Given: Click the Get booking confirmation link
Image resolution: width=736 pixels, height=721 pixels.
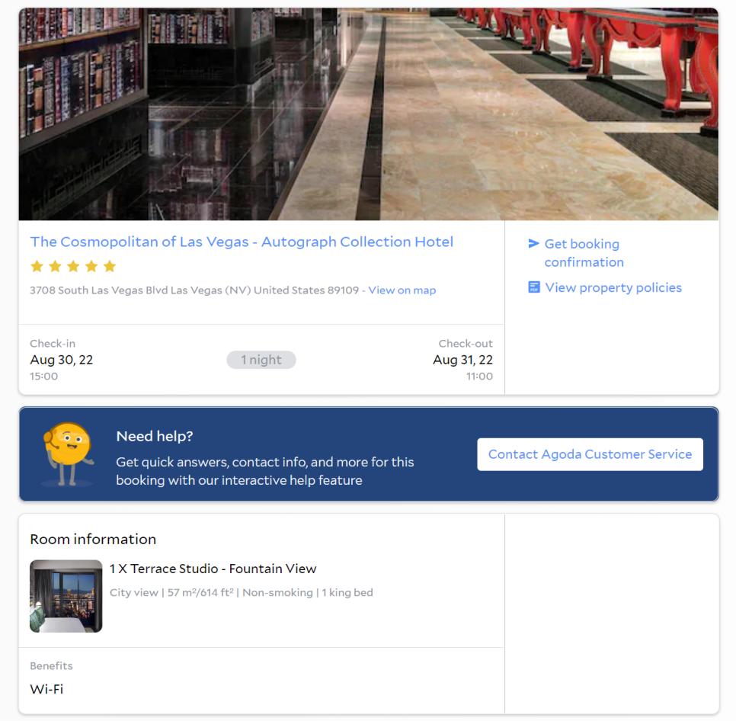Looking at the screenshot, I should pos(584,253).
